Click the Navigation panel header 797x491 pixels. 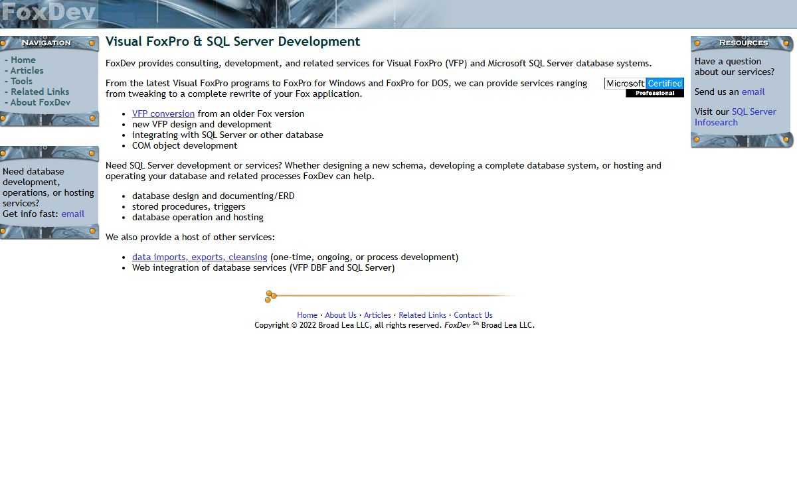point(49,43)
